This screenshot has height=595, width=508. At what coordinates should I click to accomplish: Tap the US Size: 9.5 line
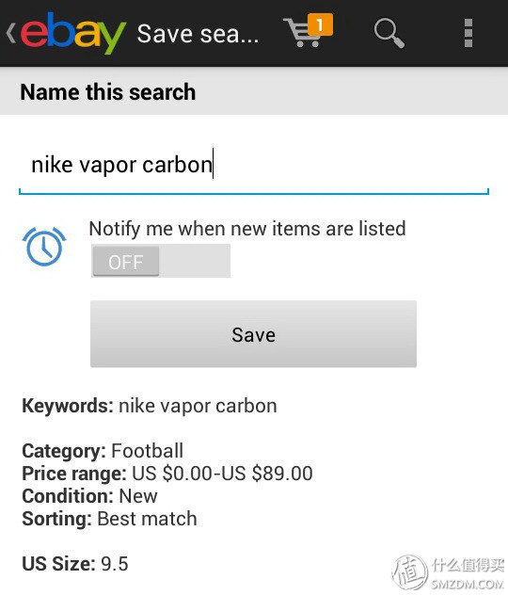[75, 564]
